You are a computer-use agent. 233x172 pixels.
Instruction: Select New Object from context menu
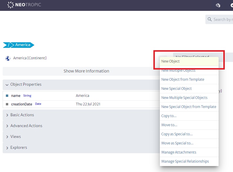(x=170, y=61)
